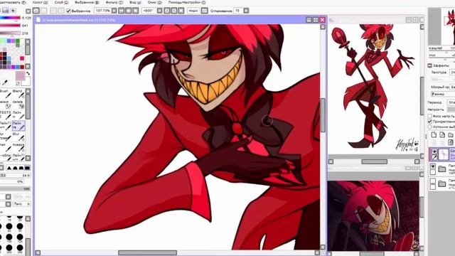Click the hue slider at top left

point(10,18)
